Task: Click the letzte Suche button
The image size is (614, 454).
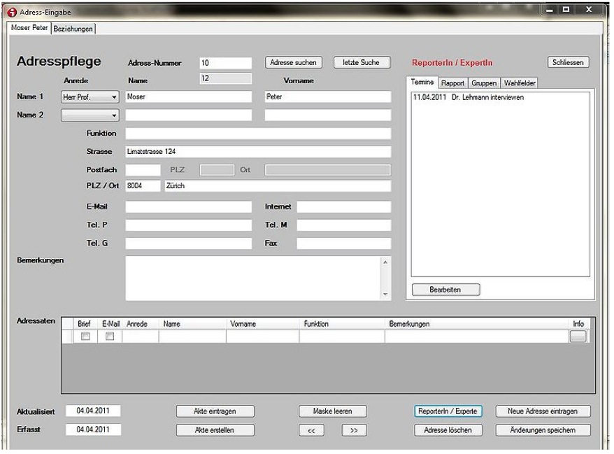Action: click(x=361, y=62)
